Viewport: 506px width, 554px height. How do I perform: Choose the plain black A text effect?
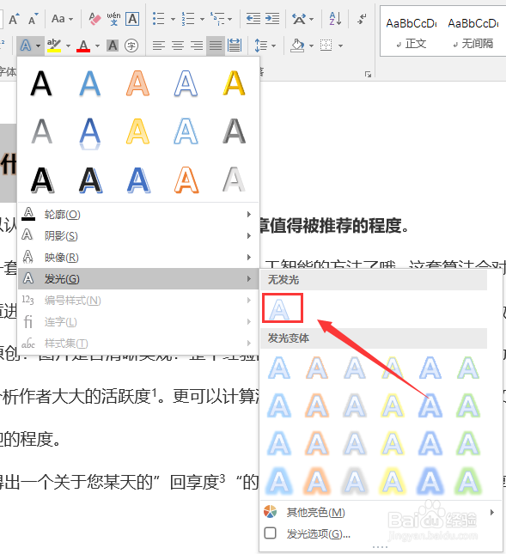pyautogui.click(x=41, y=83)
